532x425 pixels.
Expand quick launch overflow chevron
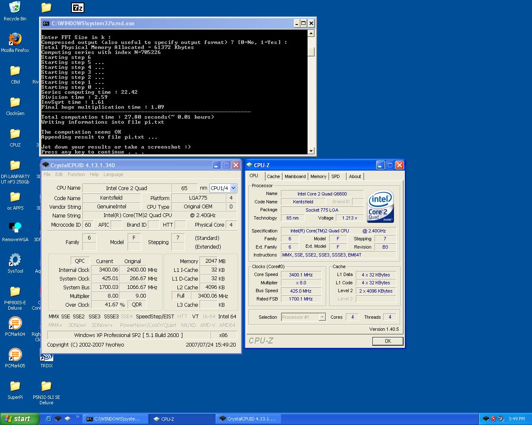coord(78,417)
